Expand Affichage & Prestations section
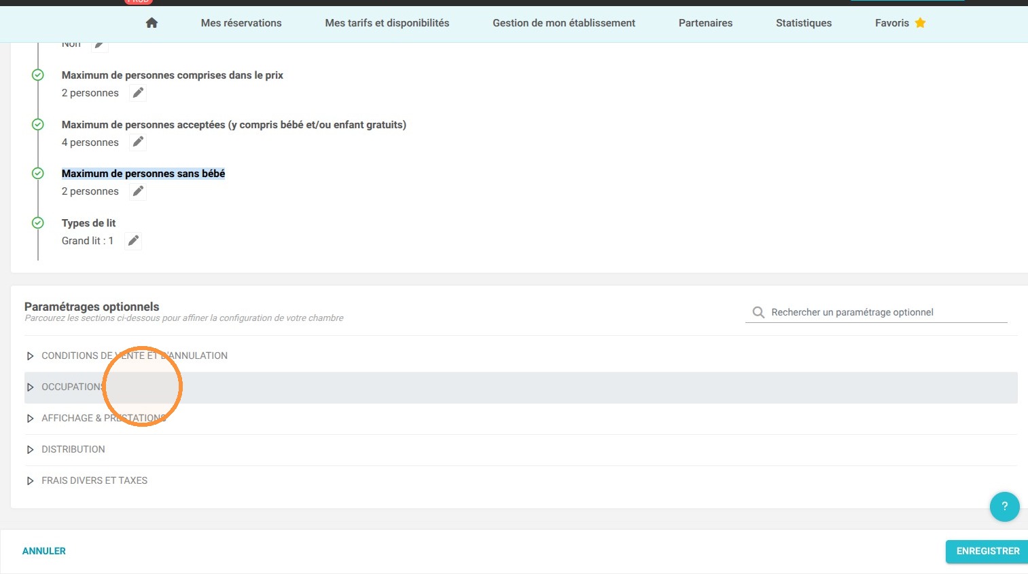1028x574 pixels. (x=520, y=418)
